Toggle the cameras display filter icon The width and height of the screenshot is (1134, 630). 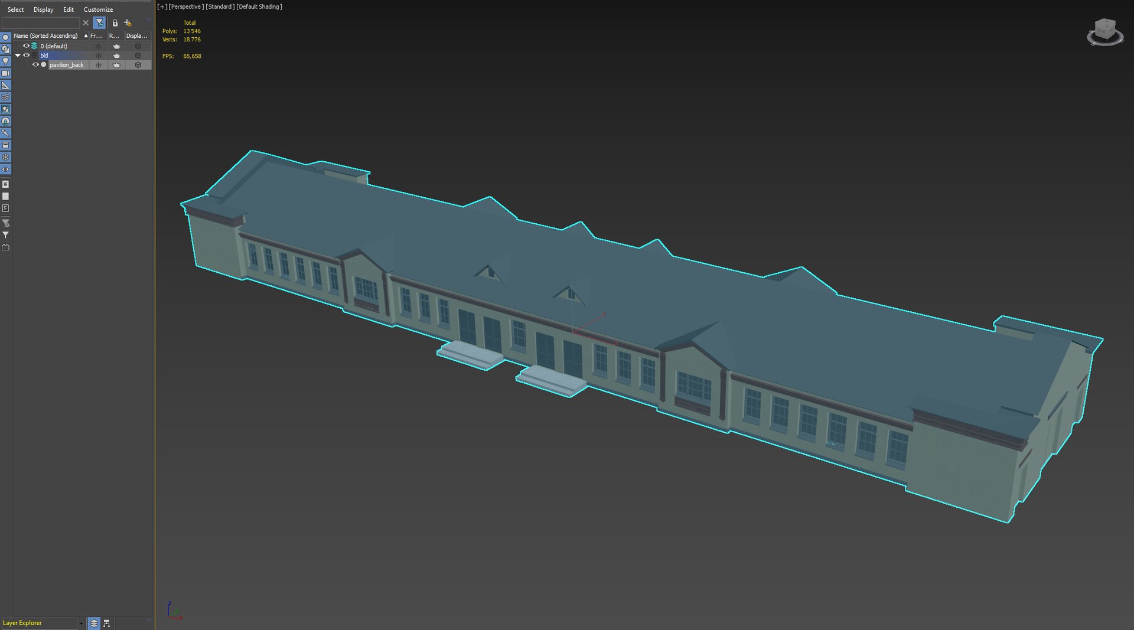tap(5, 73)
